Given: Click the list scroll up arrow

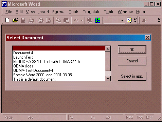Looking at the screenshot, I should [108, 49].
